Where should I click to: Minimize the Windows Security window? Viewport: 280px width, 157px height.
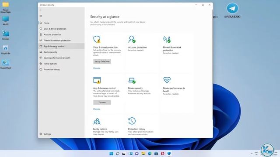click(x=196, y=5)
